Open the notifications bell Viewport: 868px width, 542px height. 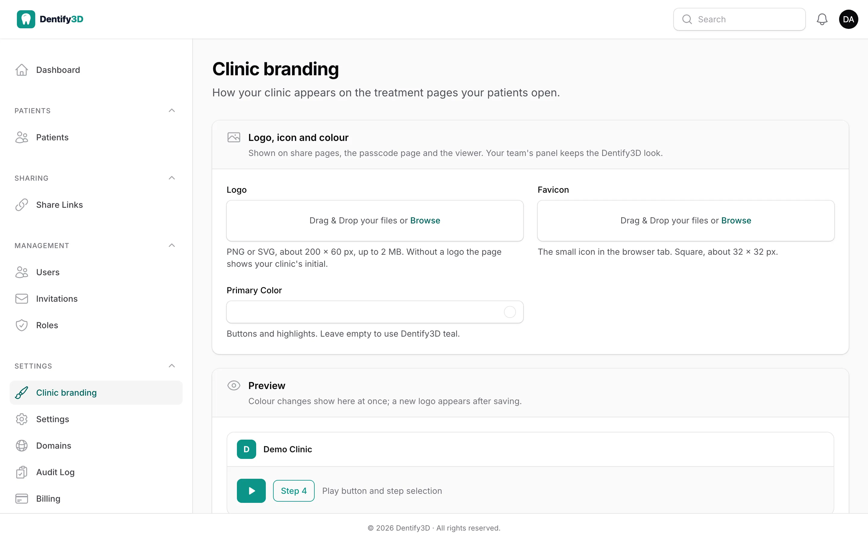click(x=822, y=19)
